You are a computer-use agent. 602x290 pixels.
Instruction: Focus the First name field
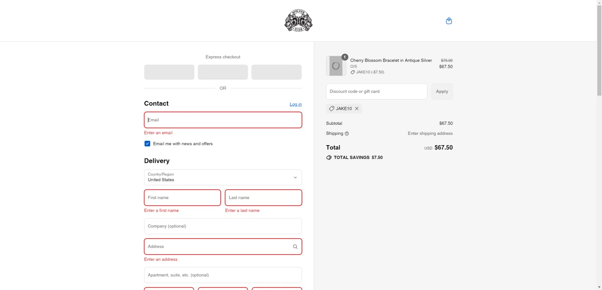coord(182,198)
